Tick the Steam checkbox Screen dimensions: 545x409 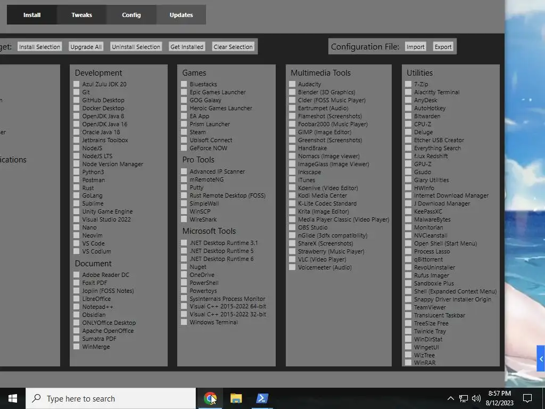184,132
